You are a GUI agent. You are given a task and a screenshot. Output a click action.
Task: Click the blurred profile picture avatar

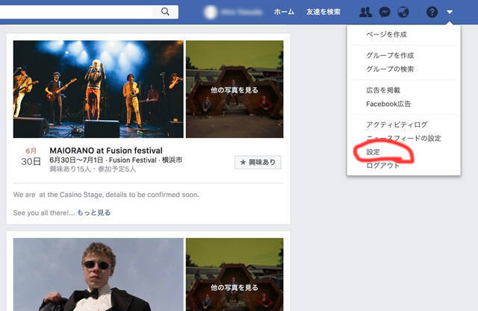point(211,12)
